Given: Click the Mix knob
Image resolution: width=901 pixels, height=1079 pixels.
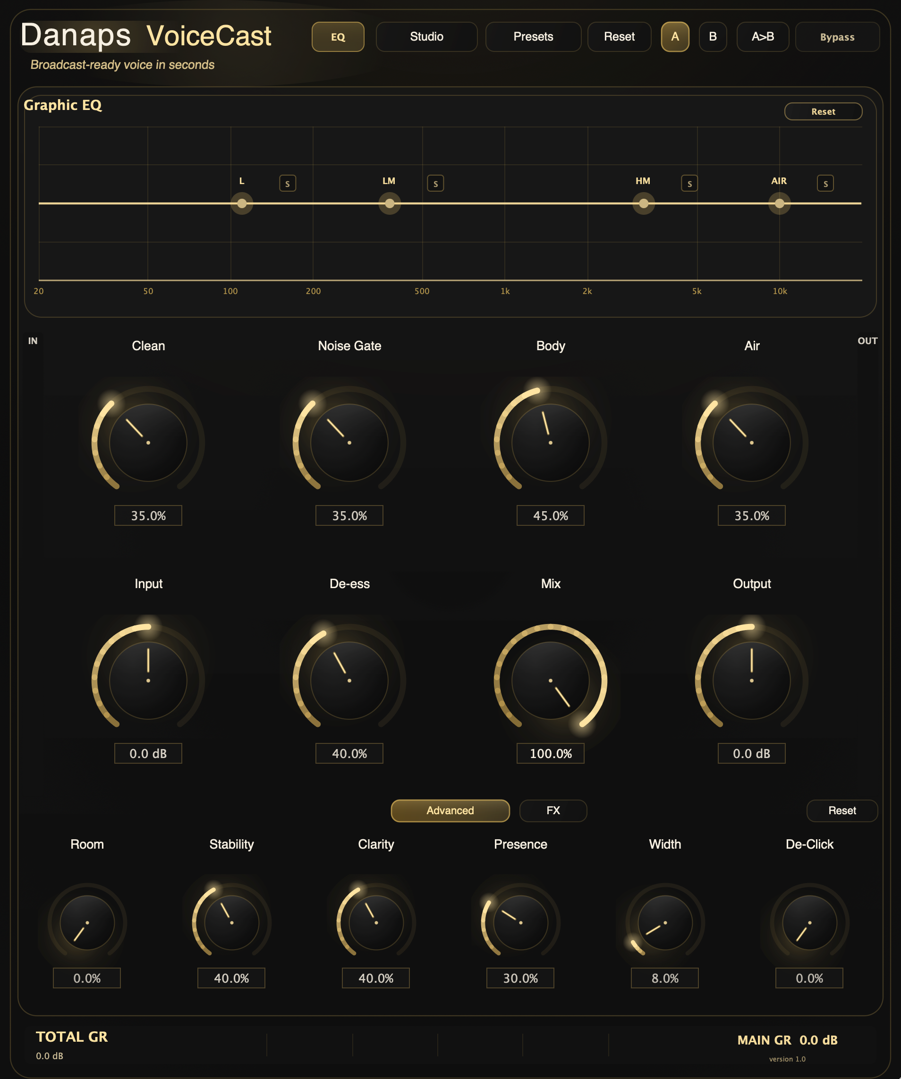Looking at the screenshot, I should 551,681.
